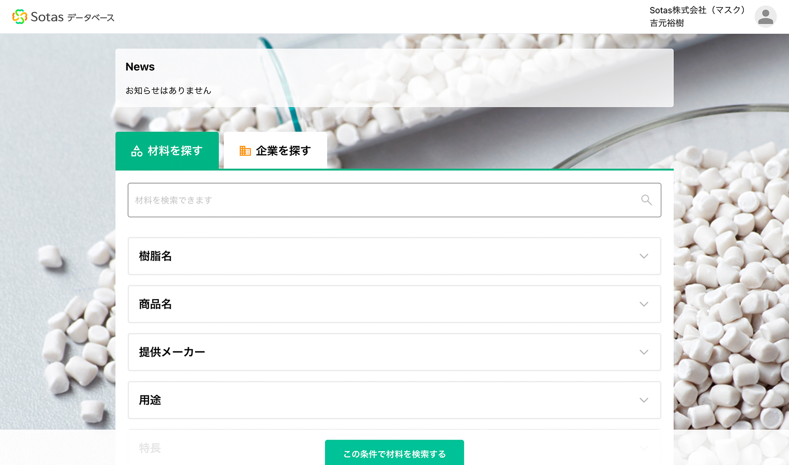Click the 商品名 label
This screenshot has width=789, height=465.
point(155,304)
